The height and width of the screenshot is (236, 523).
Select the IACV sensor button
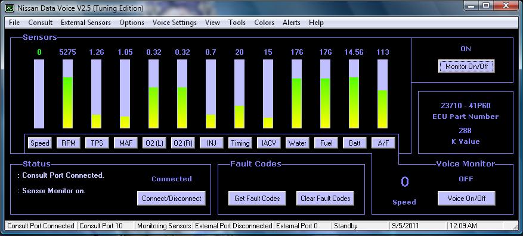click(x=269, y=143)
